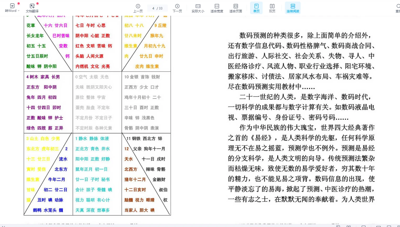Viewport: 400px width, 227px height.
Task: Click the blue line 鹅鸭 水笼头 髓
Action: point(48,210)
